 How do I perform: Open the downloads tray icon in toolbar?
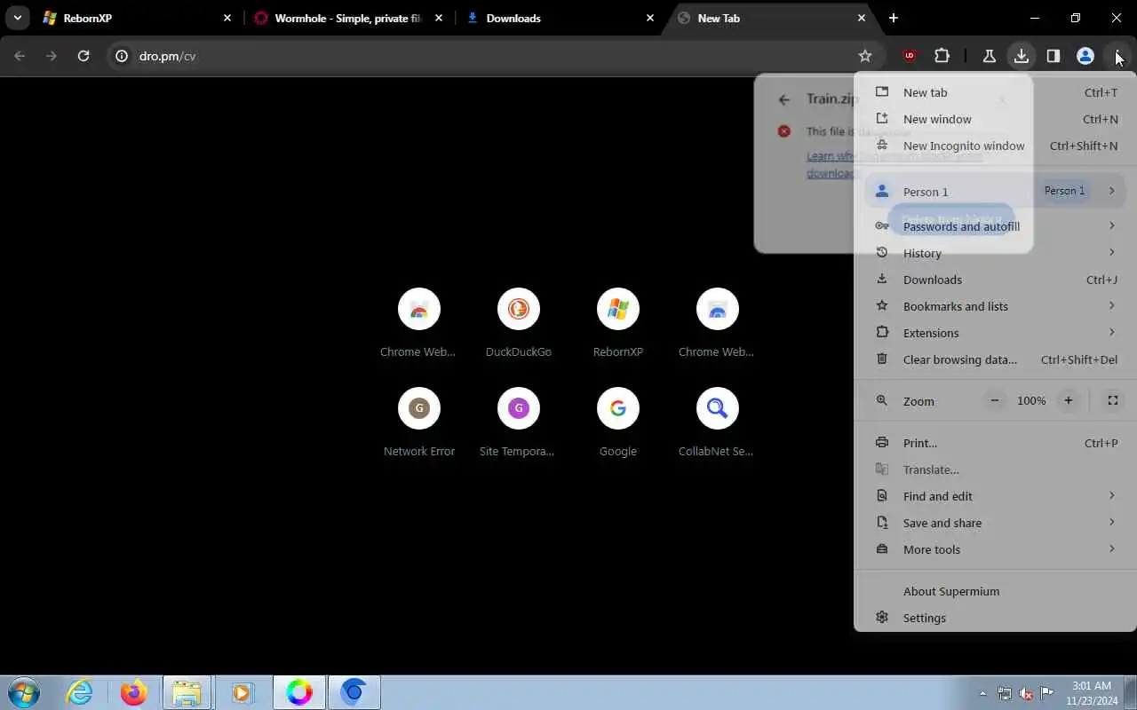pos(1021,56)
